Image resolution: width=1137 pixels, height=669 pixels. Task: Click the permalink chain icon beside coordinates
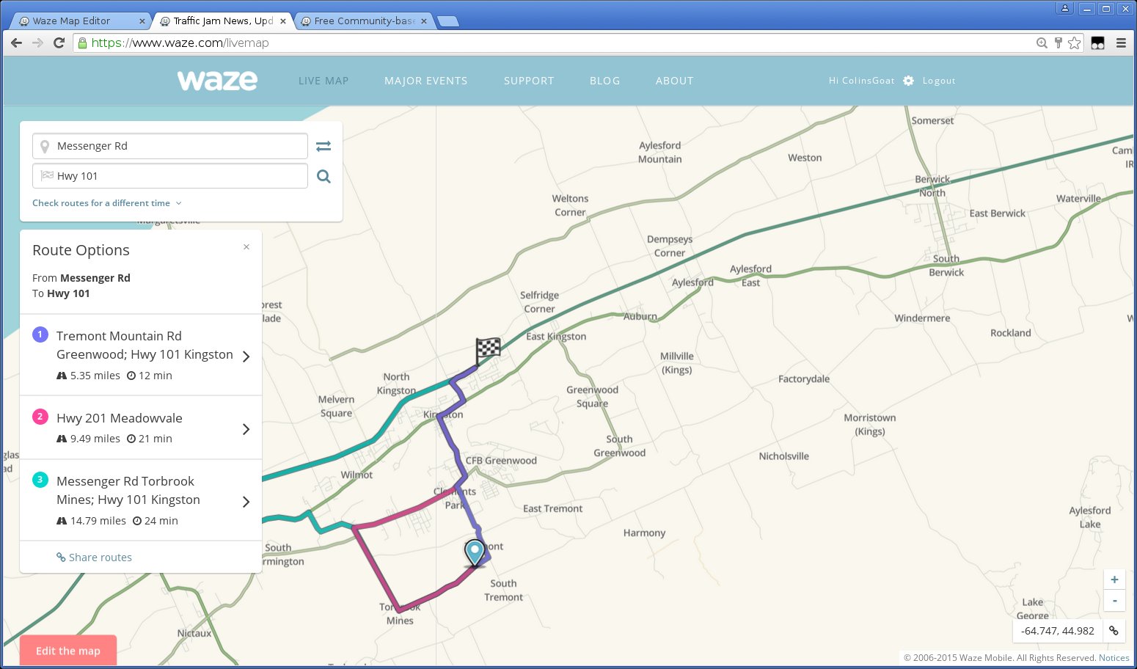point(1114,631)
